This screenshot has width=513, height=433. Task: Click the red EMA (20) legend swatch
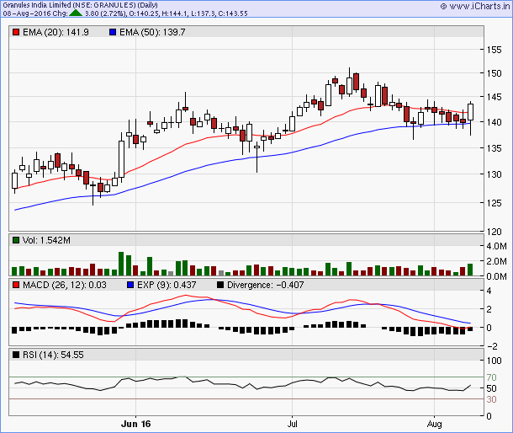pyautogui.click(x=16, y=32)
